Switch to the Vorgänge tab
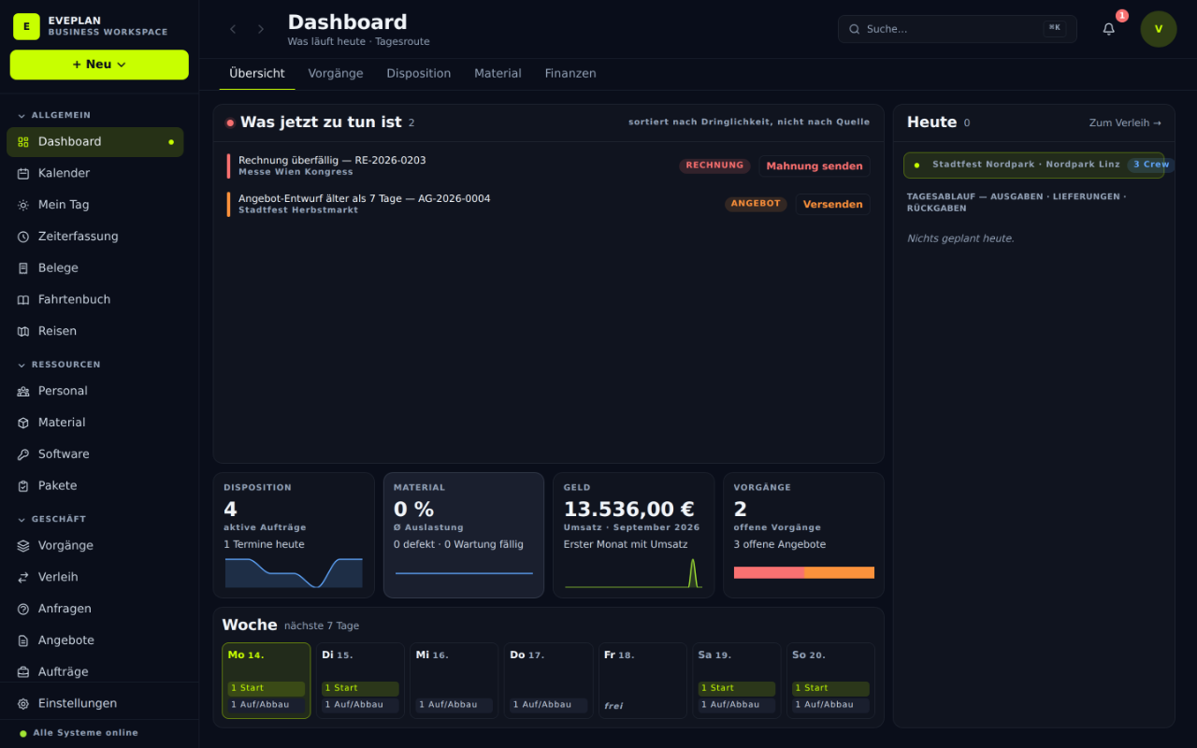The height and width of the screenshot is (748, 1197). point(336,73)
